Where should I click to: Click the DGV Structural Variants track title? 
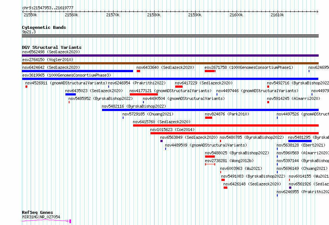point(52,47)
